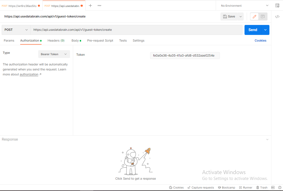Viewport: 283px width, 191px height.
Task: Open help question mark icon
Action: [280, 188]
